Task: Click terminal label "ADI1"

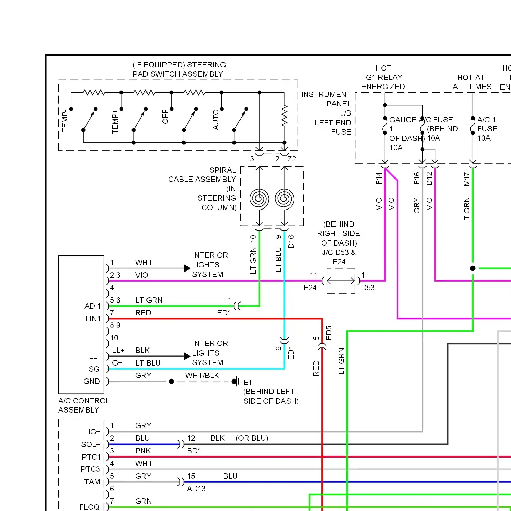Action: click(x=93, y=306)
